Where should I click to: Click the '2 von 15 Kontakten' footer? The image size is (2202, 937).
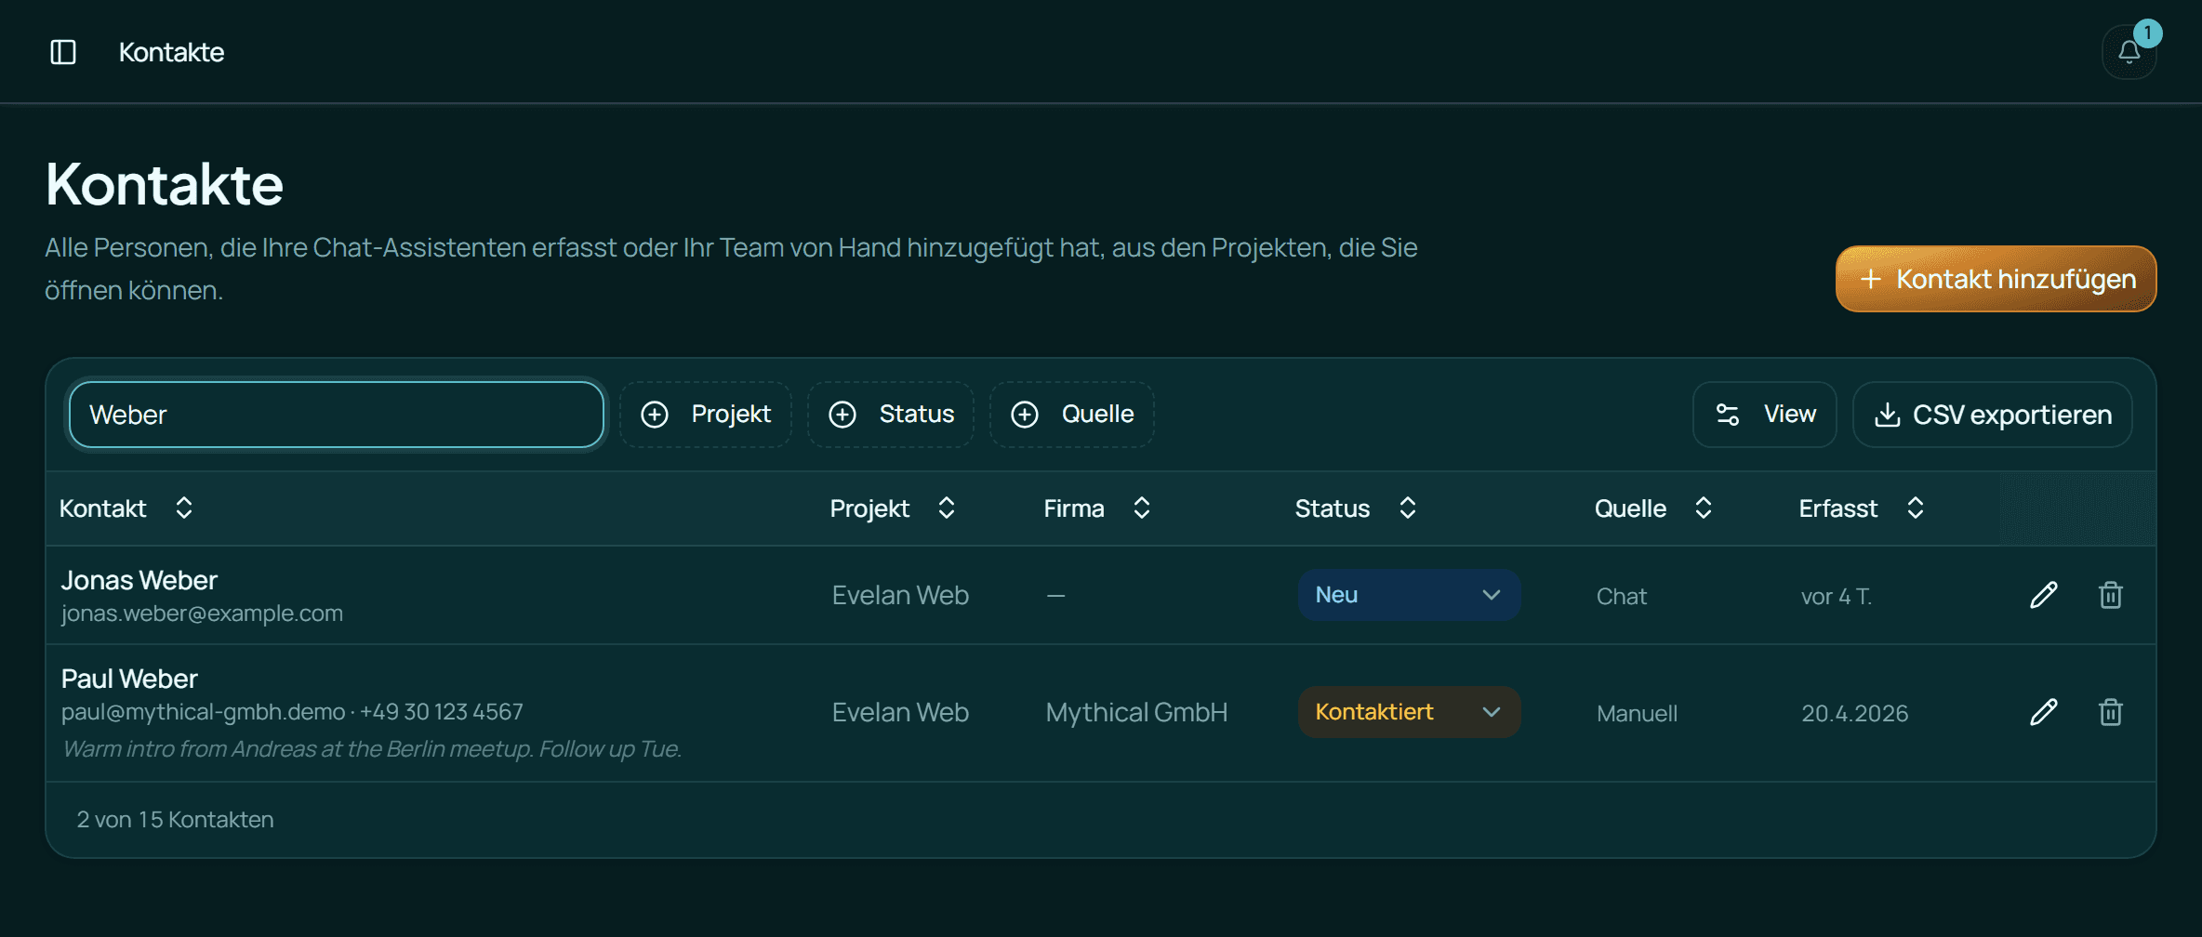click(x=175, y=819)
